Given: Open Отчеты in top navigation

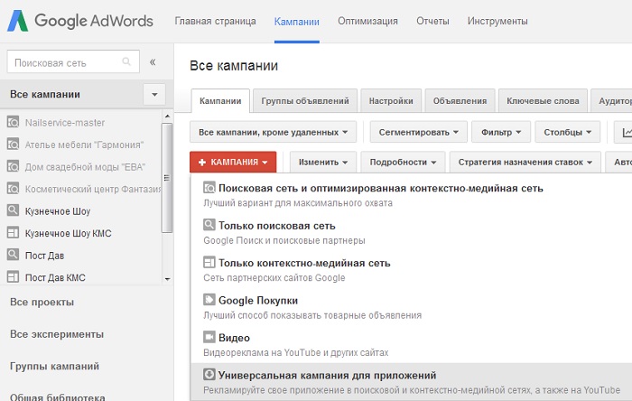Looking at the screenshot, I should [432, 21].
